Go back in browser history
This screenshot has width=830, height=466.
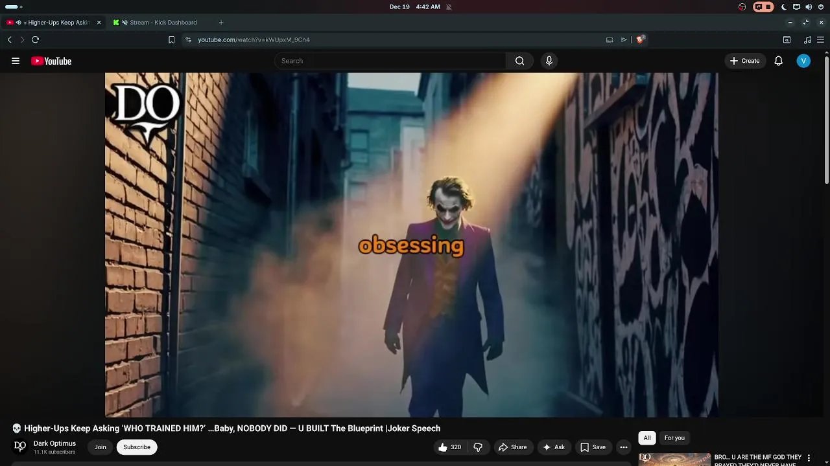click(9, 39)
